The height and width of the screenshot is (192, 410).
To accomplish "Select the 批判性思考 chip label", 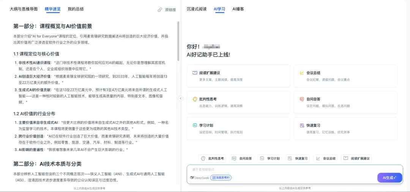I will pyautogui.click(x=216, y=158).
